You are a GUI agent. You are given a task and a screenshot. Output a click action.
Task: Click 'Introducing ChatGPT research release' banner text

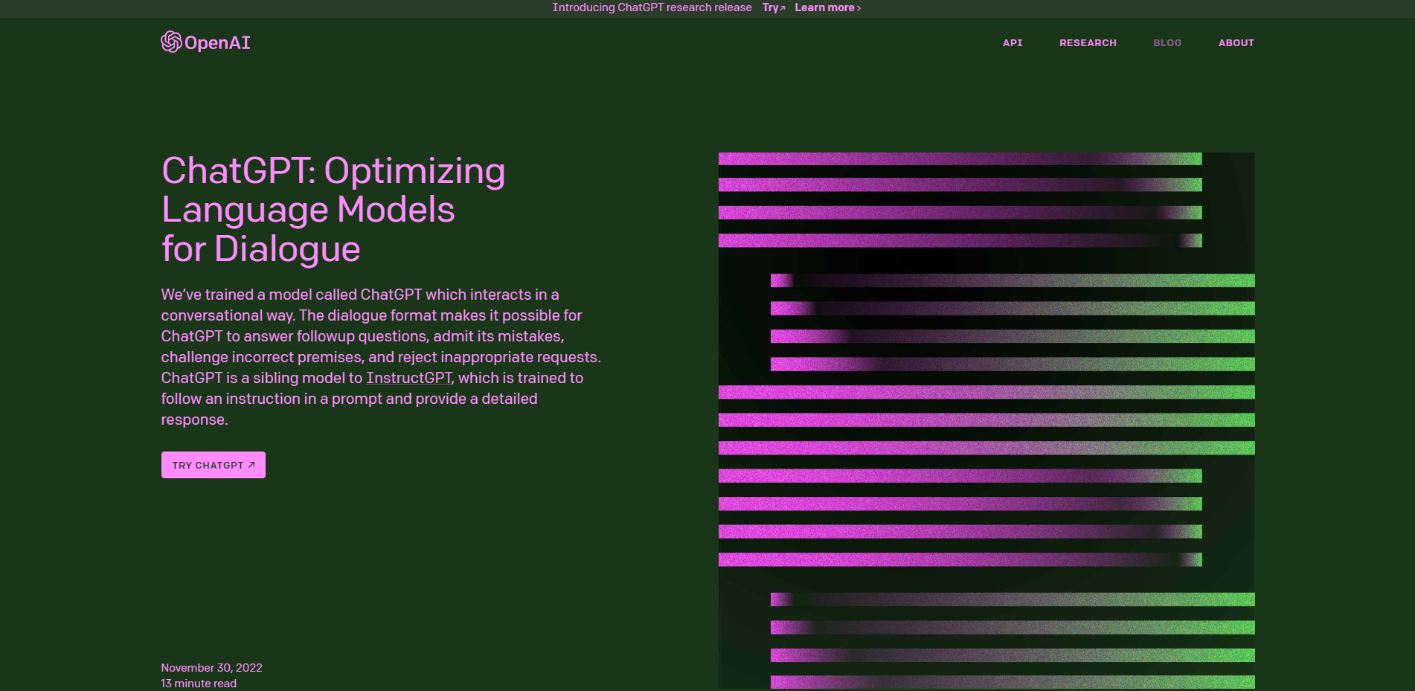652,7
